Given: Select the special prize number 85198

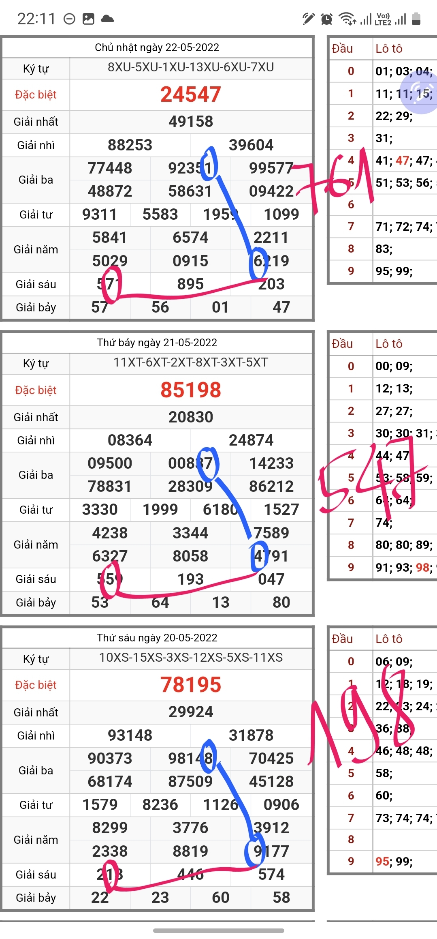Looking at the screenshot, I should click(190, 390).
